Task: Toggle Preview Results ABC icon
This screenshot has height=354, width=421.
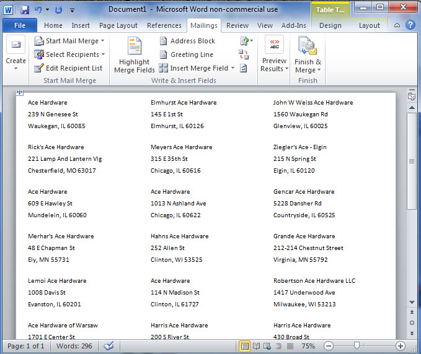Action: pos(275,44)
